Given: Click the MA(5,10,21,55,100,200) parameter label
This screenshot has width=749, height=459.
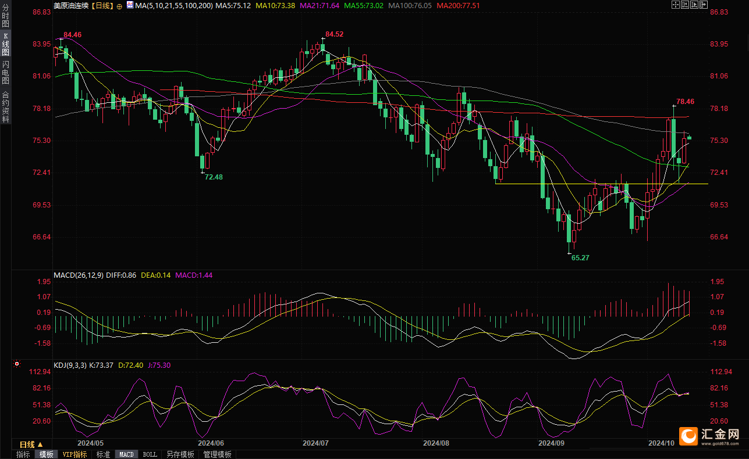Looking at the screenshot, I should [x=174, y=6].
